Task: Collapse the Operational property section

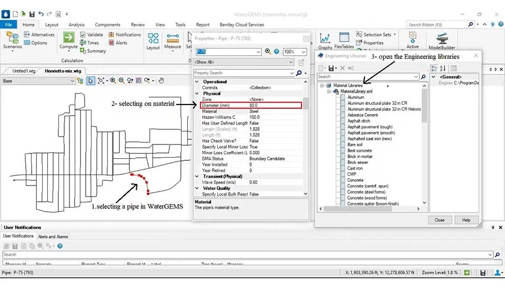Action: click(x=197, y=81)
